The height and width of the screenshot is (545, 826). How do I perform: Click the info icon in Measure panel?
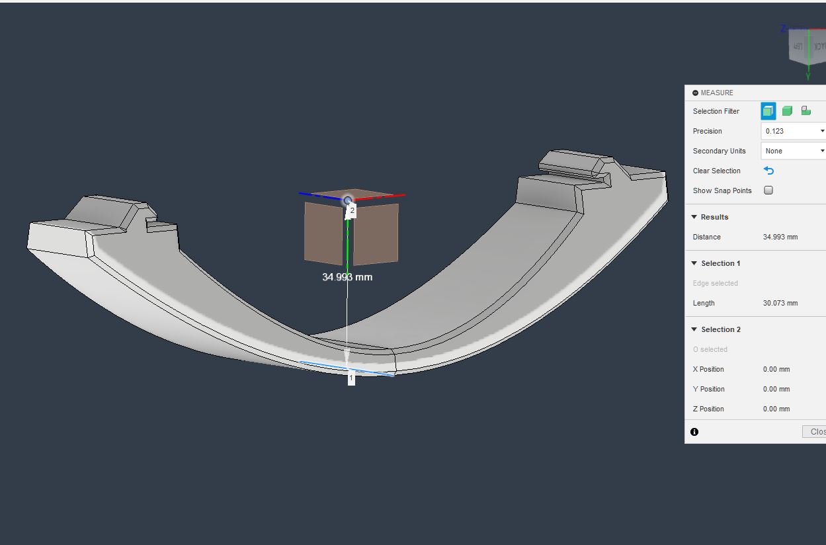tap(694, 432)
